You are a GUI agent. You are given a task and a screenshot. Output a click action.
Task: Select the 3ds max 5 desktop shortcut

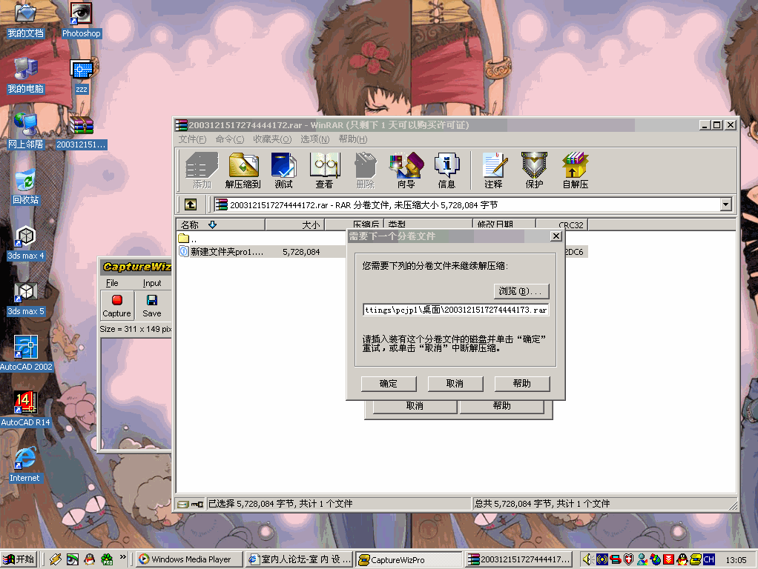[x=25, y=298]
